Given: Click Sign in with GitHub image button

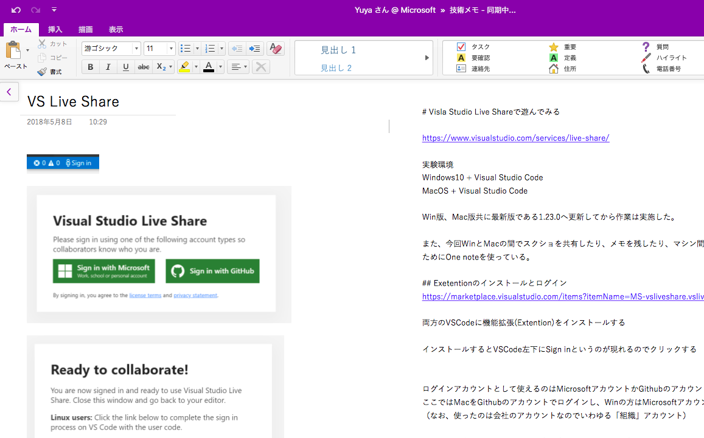Looking at the screenshot, I should click(212, 271).
